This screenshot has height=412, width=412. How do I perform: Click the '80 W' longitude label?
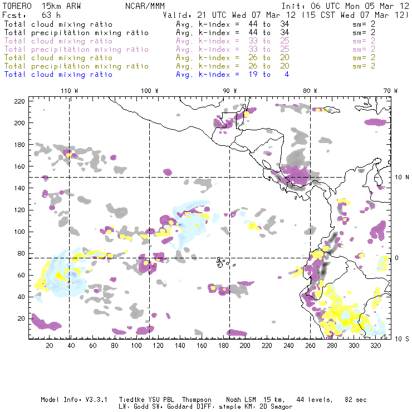310,91
